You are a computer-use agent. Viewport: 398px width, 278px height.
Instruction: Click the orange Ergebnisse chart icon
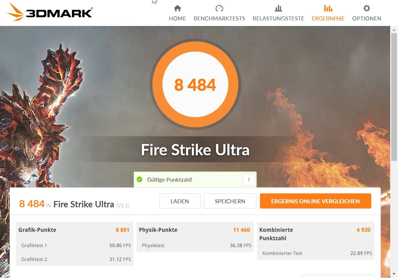coord(328,8)
